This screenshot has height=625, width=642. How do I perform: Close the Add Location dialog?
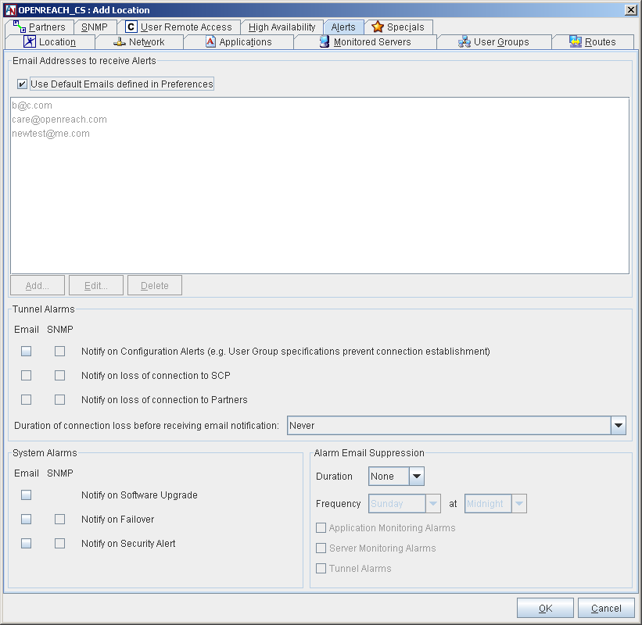pos(631,10)
